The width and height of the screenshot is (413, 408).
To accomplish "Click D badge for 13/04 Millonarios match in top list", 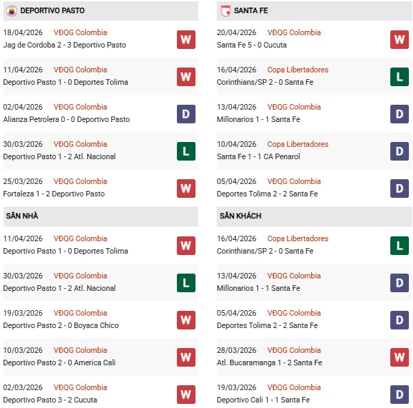I will point(399,114).
